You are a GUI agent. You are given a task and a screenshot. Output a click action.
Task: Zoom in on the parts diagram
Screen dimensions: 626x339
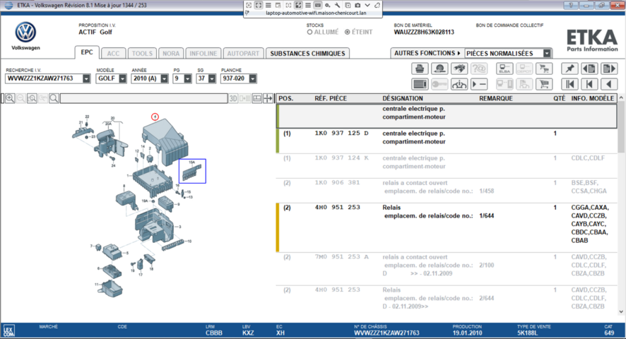[10, 98]
